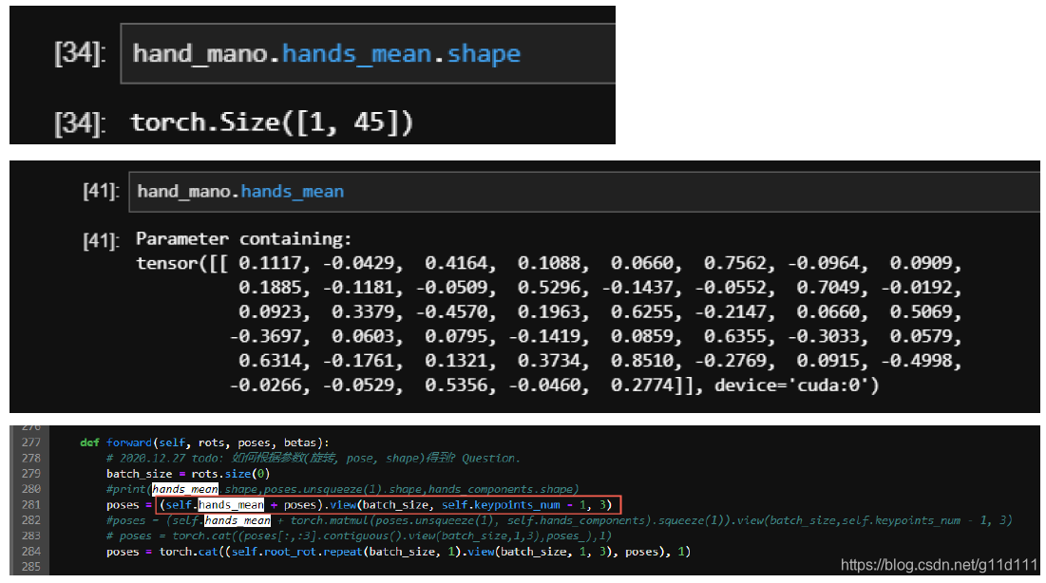1046x583 pixels.
Task: Click the [34]: prompt beside the hands_mean.shape input
Action: (80, 53)
